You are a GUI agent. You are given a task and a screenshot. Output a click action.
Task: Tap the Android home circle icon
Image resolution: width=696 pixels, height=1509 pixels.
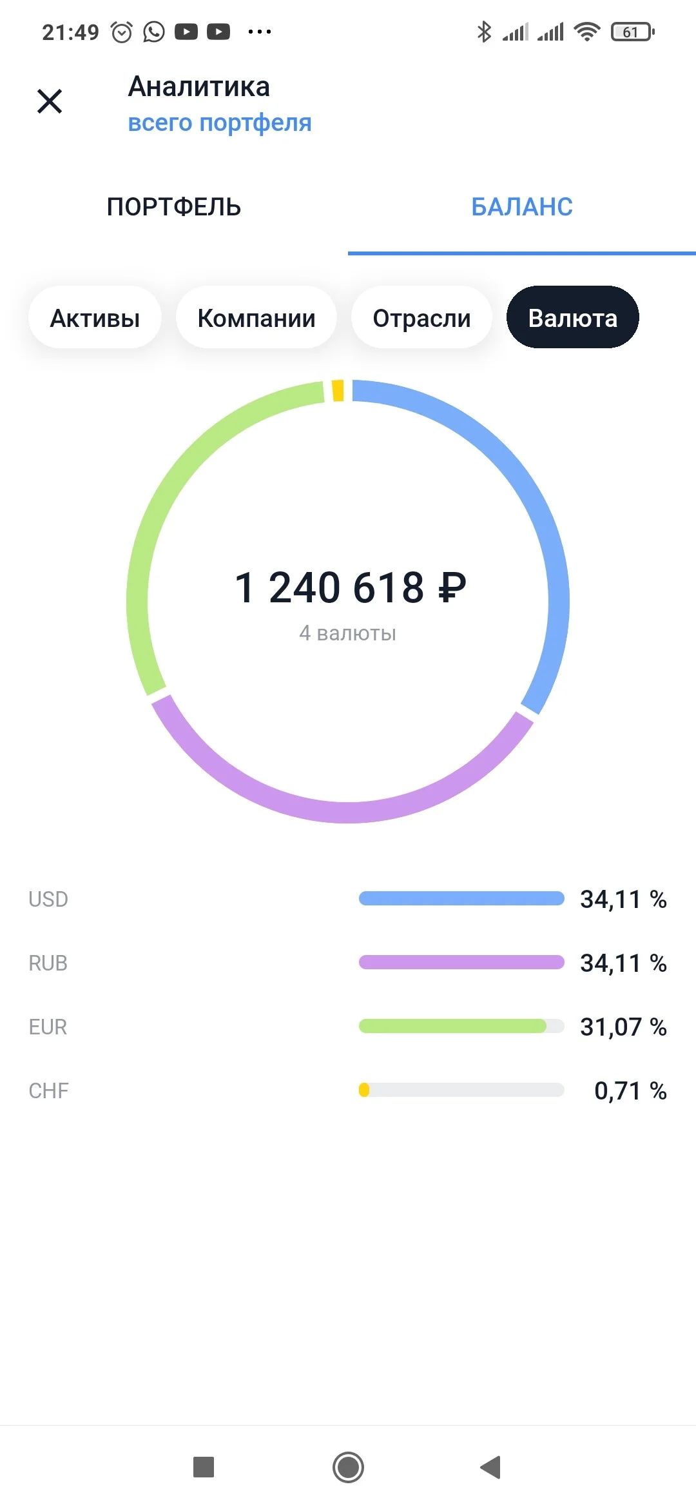tap(348, 1467)
